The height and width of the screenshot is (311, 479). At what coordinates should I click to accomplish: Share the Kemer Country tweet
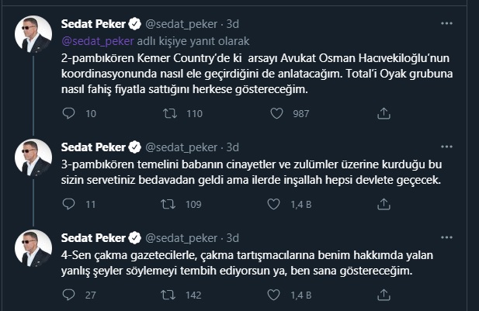click(x=381, y=114)
